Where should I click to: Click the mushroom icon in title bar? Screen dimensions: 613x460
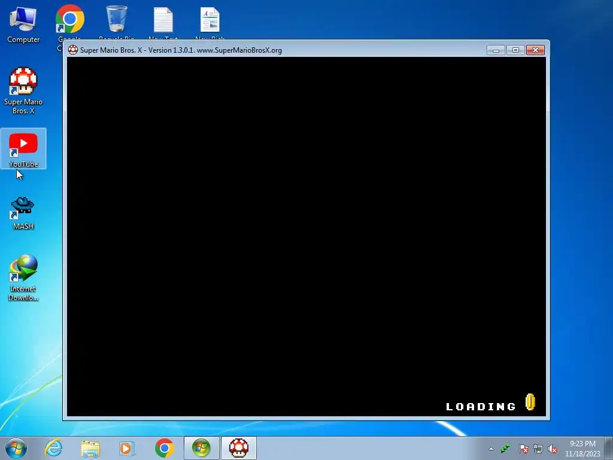tap(72, 50)
